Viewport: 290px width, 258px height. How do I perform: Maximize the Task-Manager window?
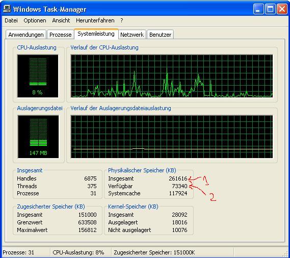(270, 9)
